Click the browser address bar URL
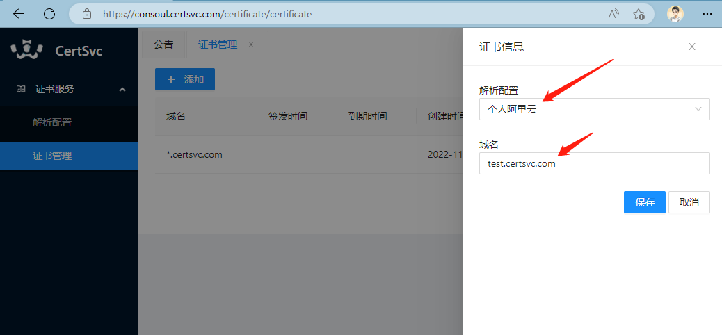Screen dimensions: 722x335 tap(207, 15)
